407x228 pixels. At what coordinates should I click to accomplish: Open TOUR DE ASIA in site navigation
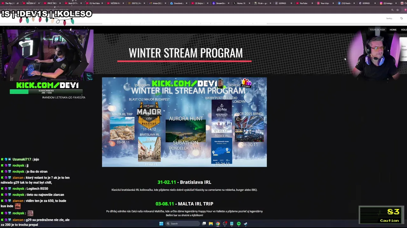point(377,30)
